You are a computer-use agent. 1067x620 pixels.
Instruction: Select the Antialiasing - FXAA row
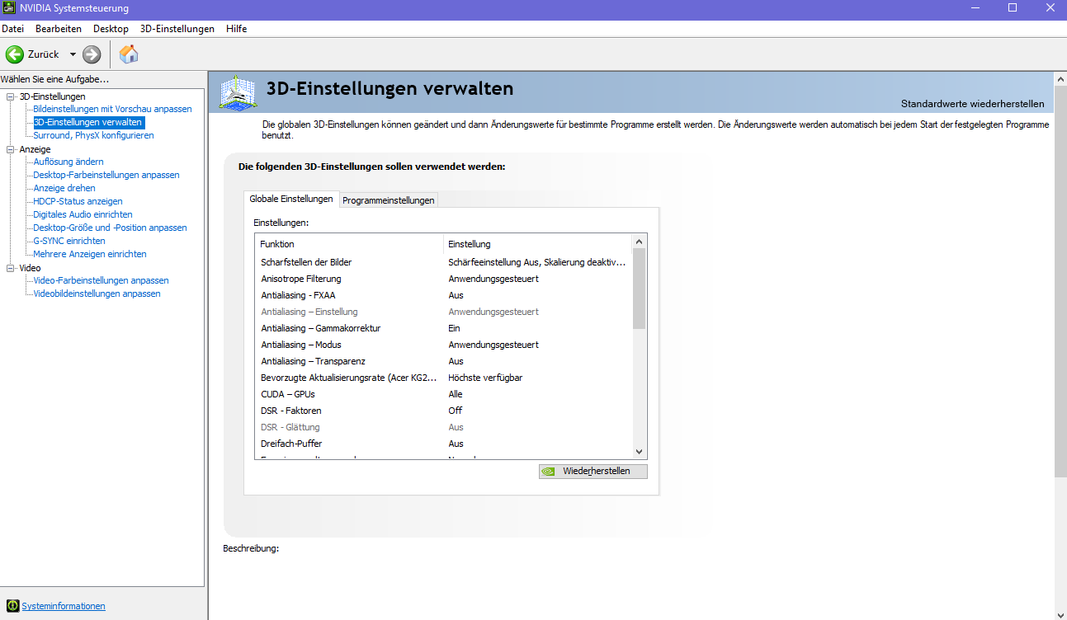[444, 295]
